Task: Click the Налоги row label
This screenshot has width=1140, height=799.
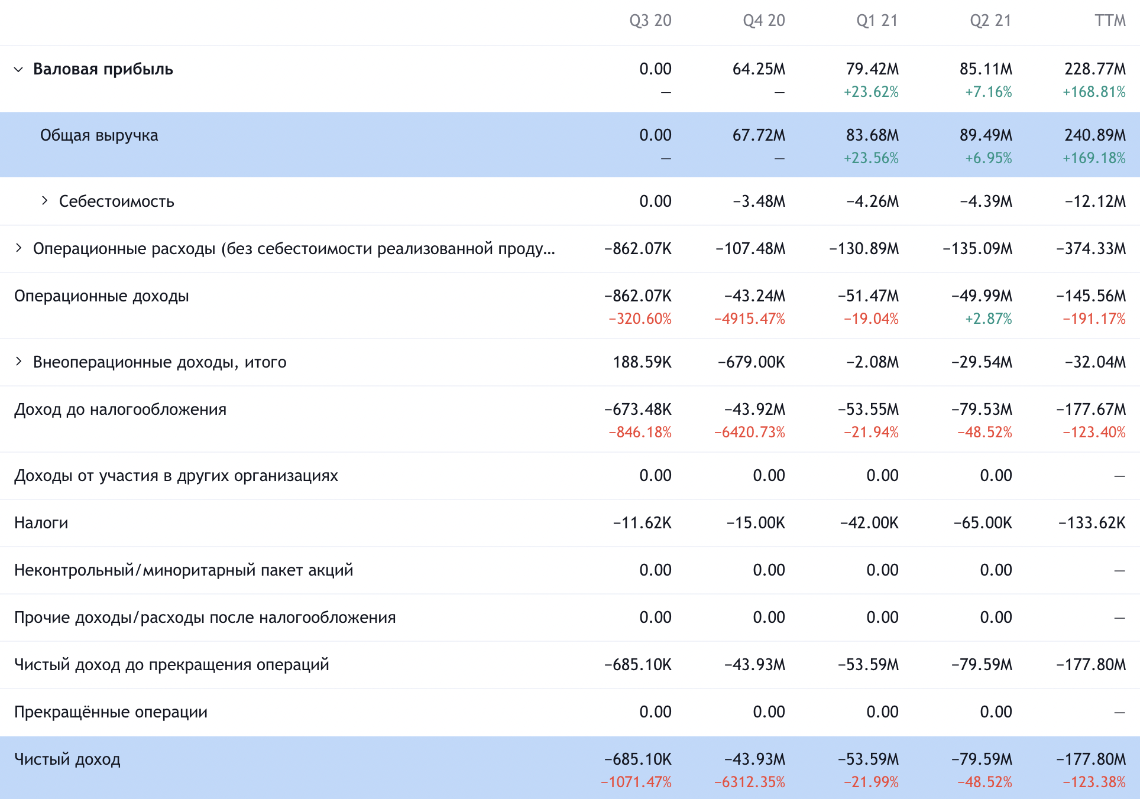Action: click(41, 523)
